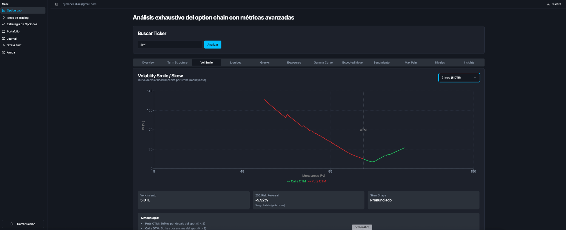Toggle the Puts OTM legend series
Viewport: 566px width, 230px height.
click(317, 181)
